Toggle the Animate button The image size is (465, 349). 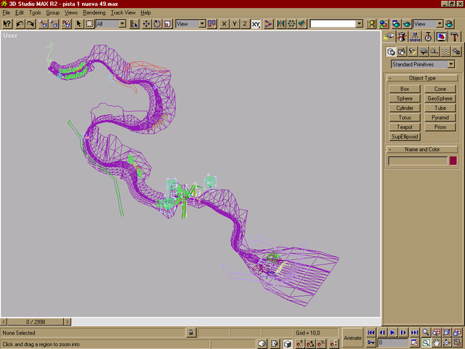pos(352,337)
